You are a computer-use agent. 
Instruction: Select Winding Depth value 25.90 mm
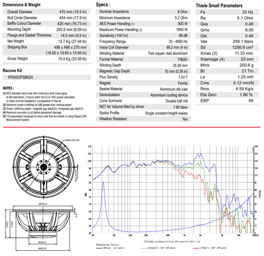coord(180,65)
